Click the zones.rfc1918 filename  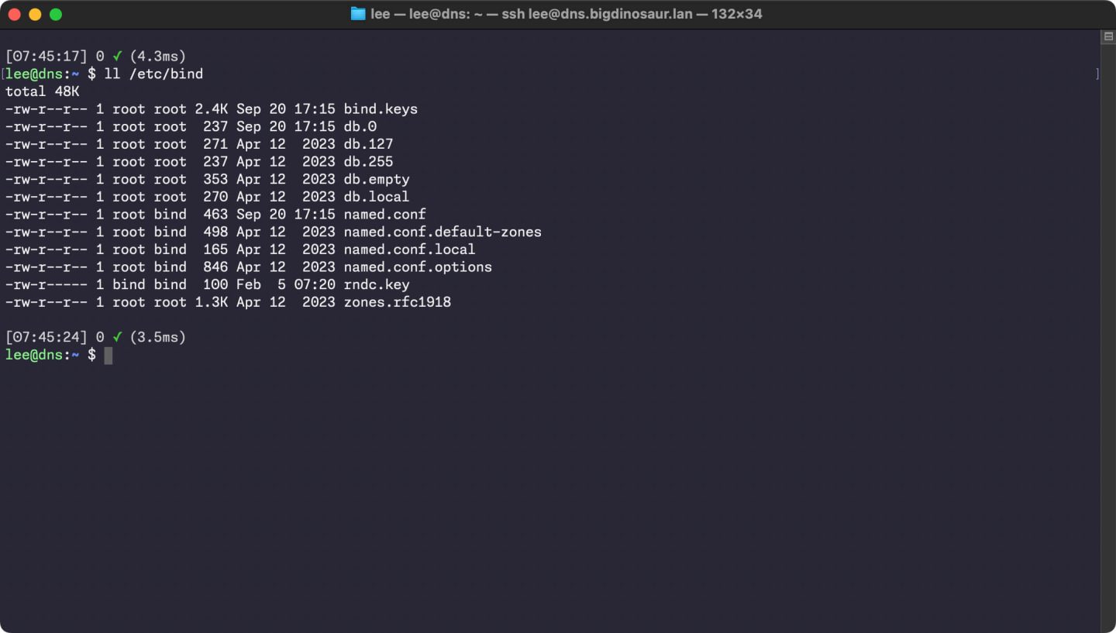point(398,302)
